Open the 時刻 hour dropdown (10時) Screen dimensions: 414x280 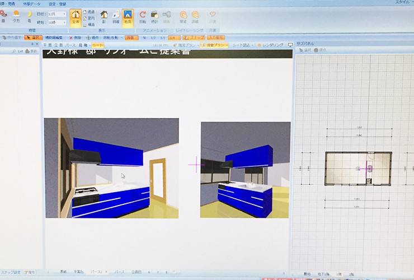pos(57,23)
